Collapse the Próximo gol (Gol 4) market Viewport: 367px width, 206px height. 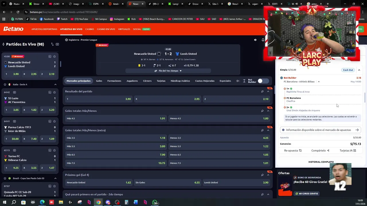coord(268,175)
